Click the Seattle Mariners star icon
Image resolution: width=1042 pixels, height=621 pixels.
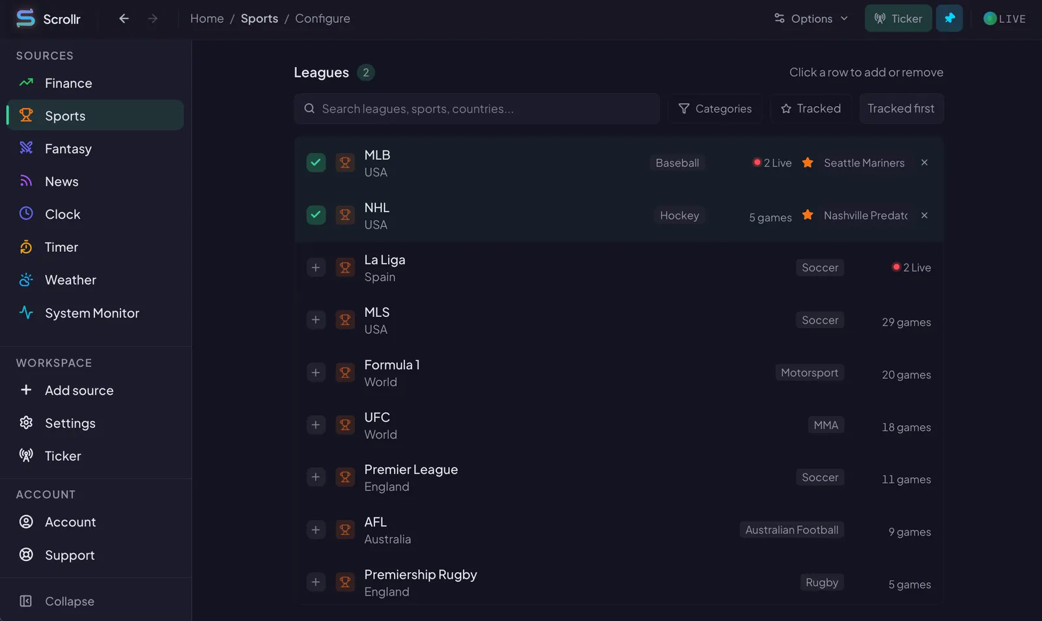(808, 163)
